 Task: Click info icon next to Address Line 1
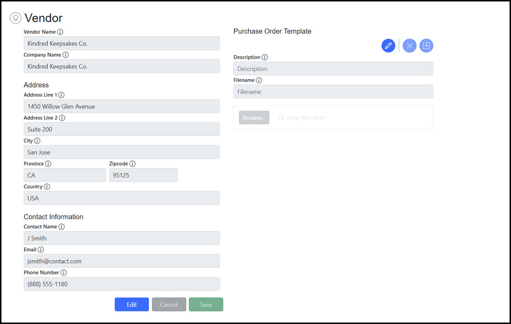coord(61,95)
